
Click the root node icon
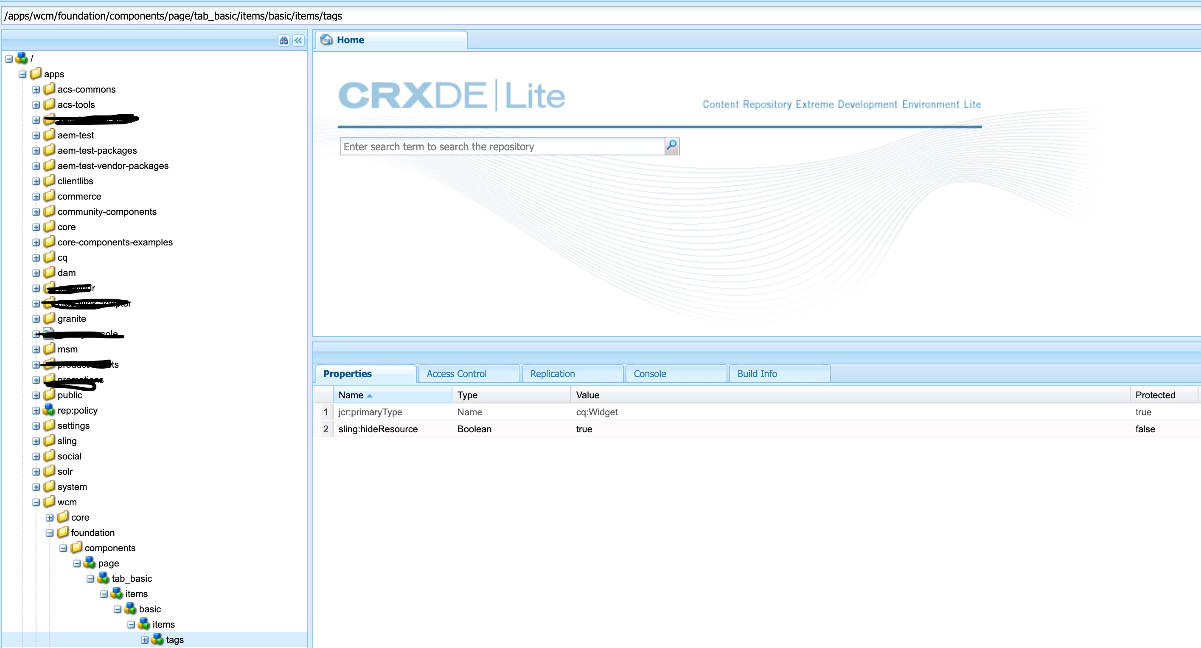click(22, 58)
